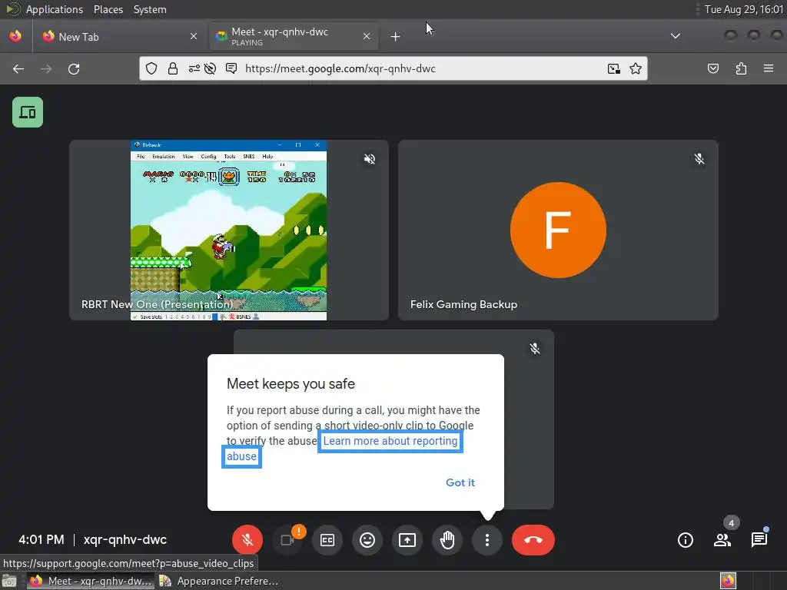Select Meet window in the taskbar
The image size is (787, 590).
coord(91,581)
